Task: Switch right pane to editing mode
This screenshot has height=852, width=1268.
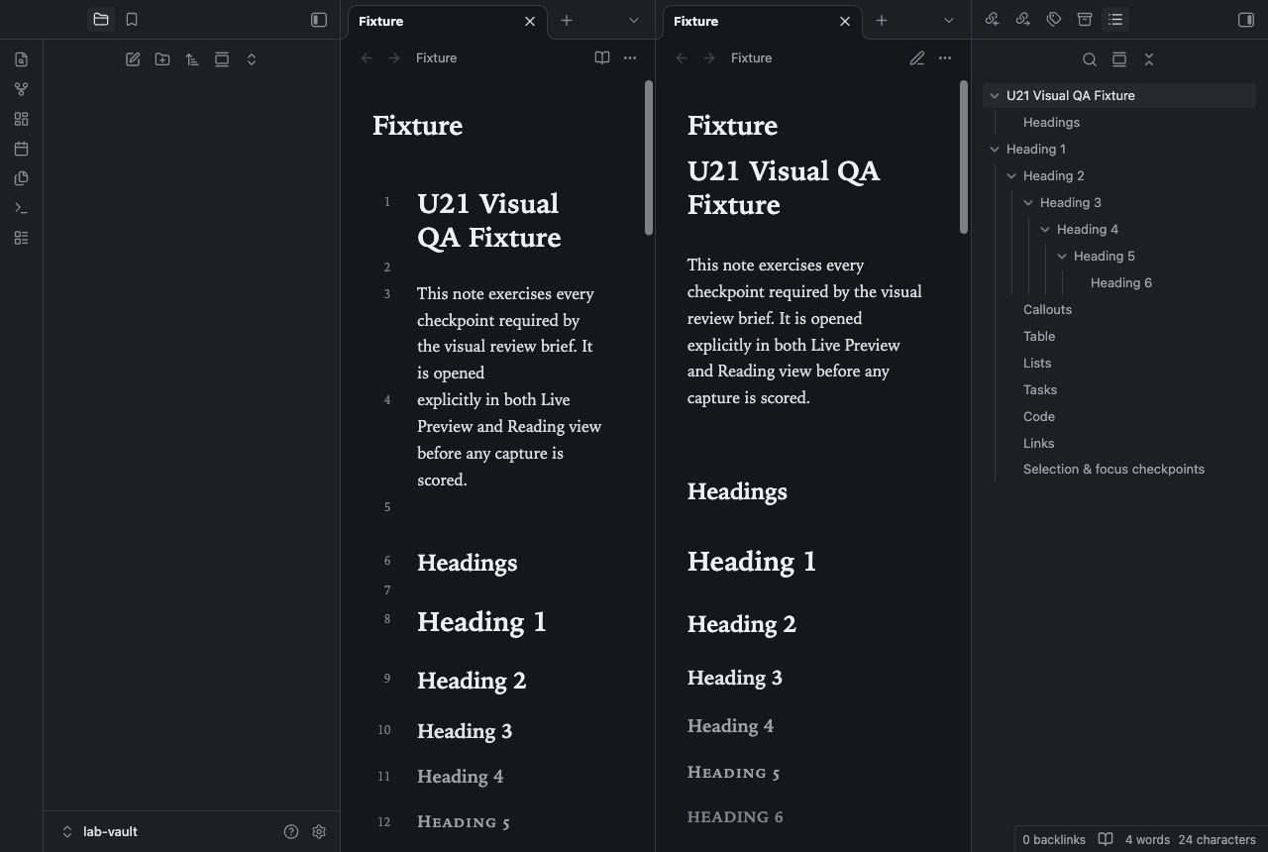Action: click(x=917, y=57)
